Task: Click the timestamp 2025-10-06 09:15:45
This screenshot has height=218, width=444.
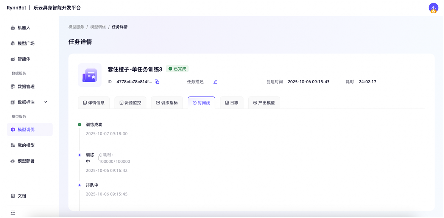Action: pyautogui.click(x=107, y=194)
